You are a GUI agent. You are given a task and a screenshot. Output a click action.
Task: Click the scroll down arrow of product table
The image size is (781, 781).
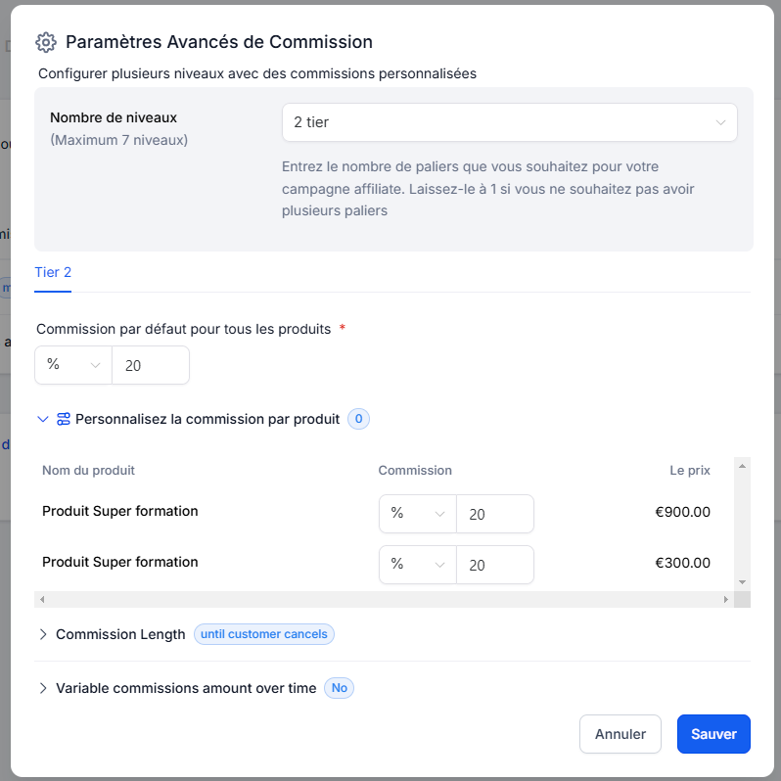(742, 582)
